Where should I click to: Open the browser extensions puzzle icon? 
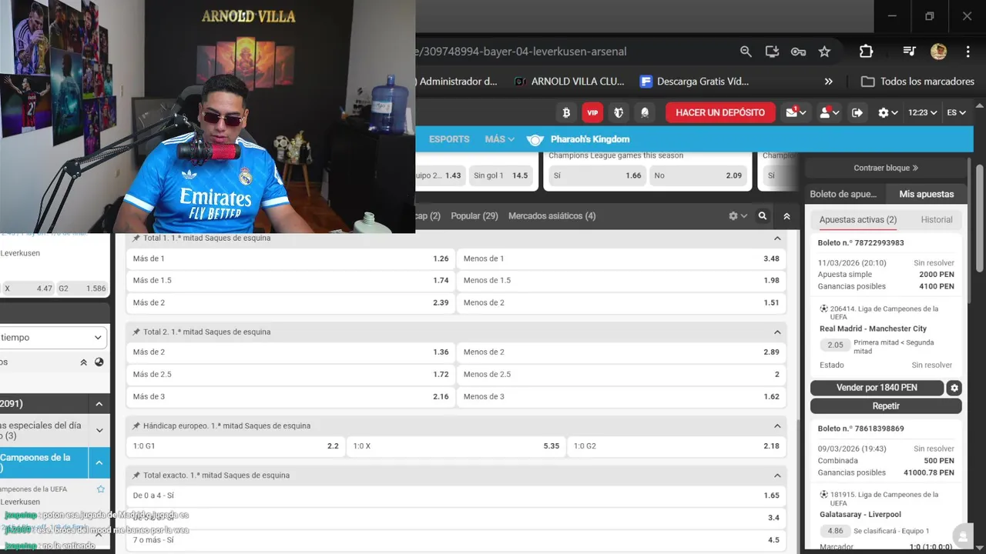click(866, 52)
